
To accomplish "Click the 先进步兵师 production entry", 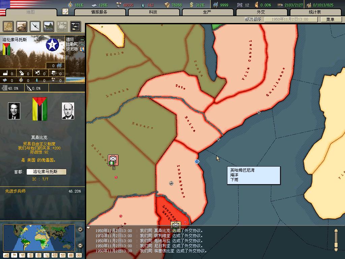I will coord(43,191).
